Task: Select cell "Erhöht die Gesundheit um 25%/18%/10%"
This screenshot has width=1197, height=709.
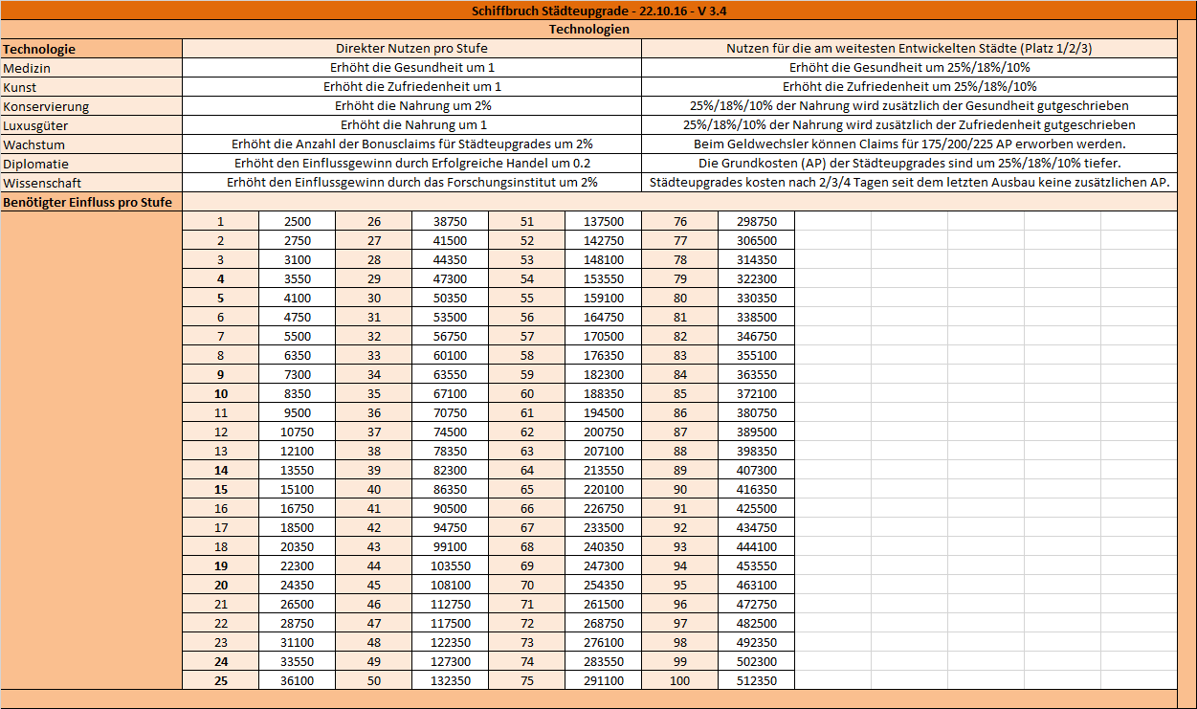Action: tap(909, 68)
